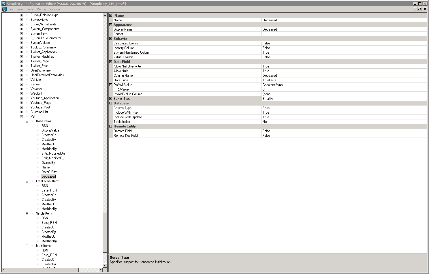This screenshot has width=429, height=274.
Task: Collapse the Pet tree node
Action: point(21,117)
